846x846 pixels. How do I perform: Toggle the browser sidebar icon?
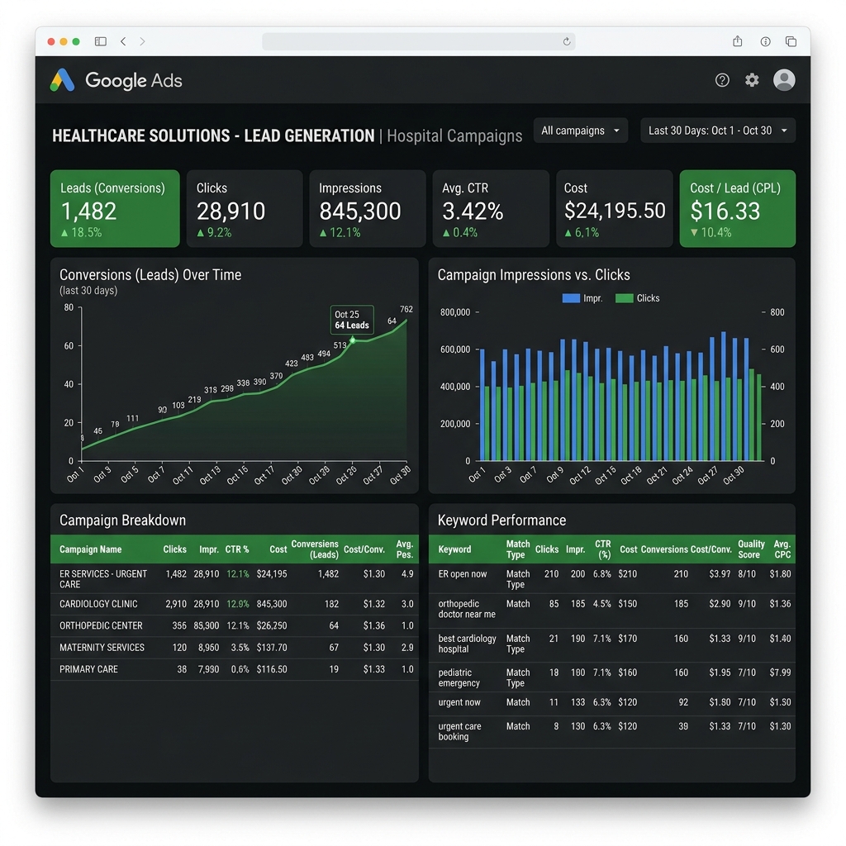100,41
